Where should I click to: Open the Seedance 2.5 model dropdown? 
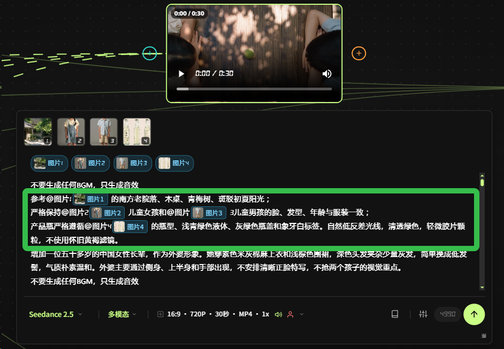click(55, 314)
